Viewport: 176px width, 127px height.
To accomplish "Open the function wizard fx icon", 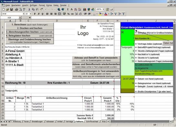I will click(x=72, y=9).
